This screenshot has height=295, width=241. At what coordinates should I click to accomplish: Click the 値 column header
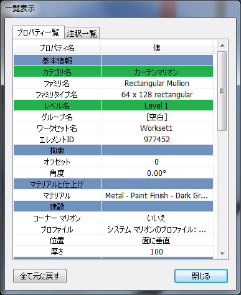pyautogui.click(x=157, y=48)
